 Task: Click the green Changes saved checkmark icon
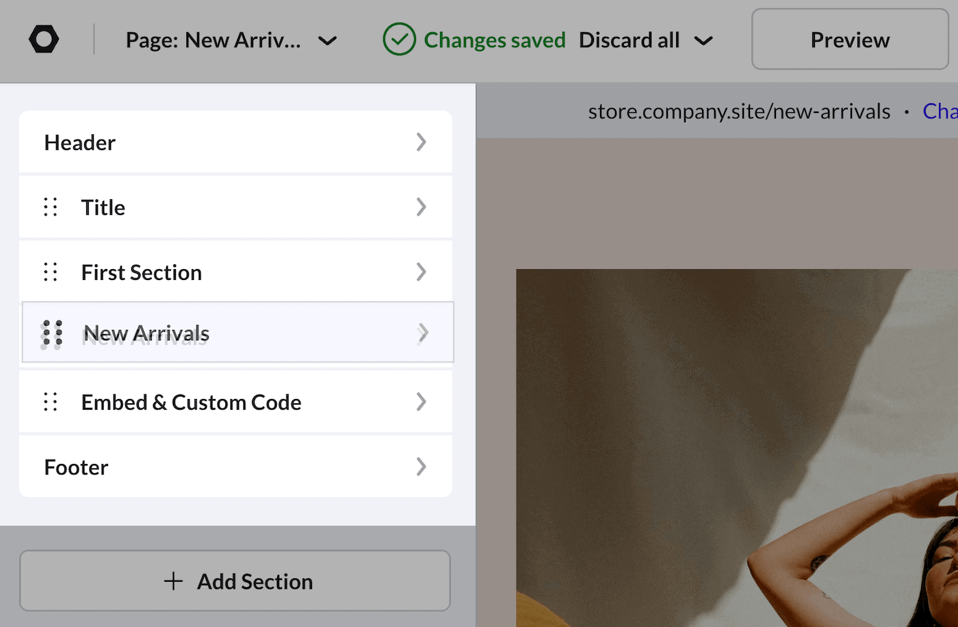point(400,39)
